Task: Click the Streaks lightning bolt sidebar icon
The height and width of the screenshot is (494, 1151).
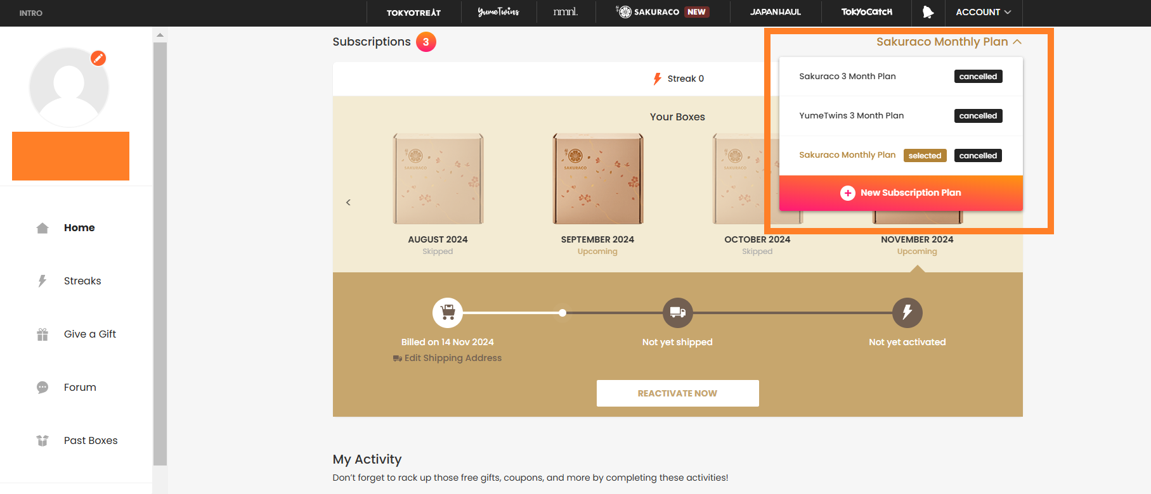Action: pos(42,281)
